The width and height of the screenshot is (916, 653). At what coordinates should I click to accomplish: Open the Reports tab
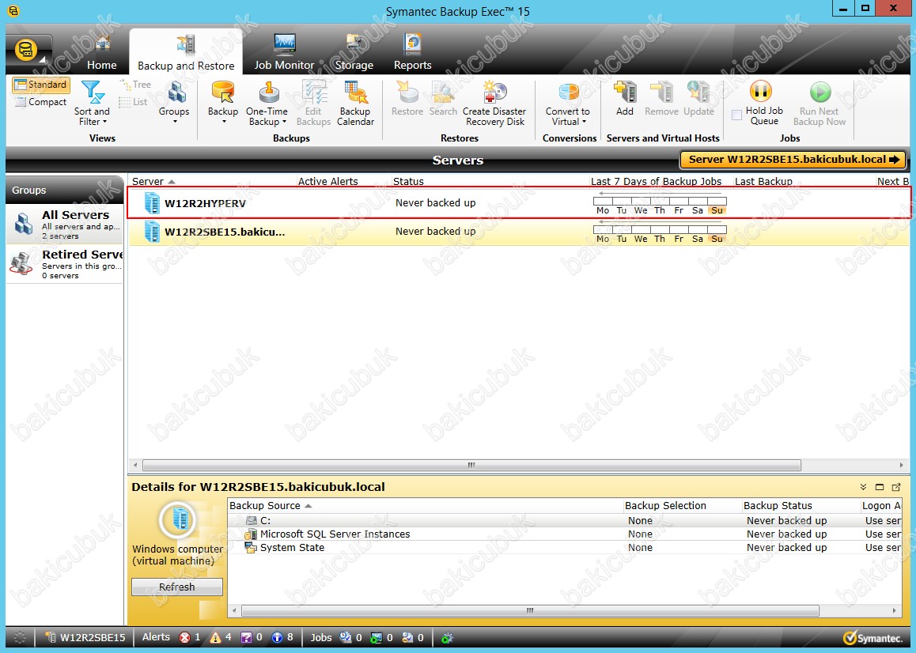(412, 52)
